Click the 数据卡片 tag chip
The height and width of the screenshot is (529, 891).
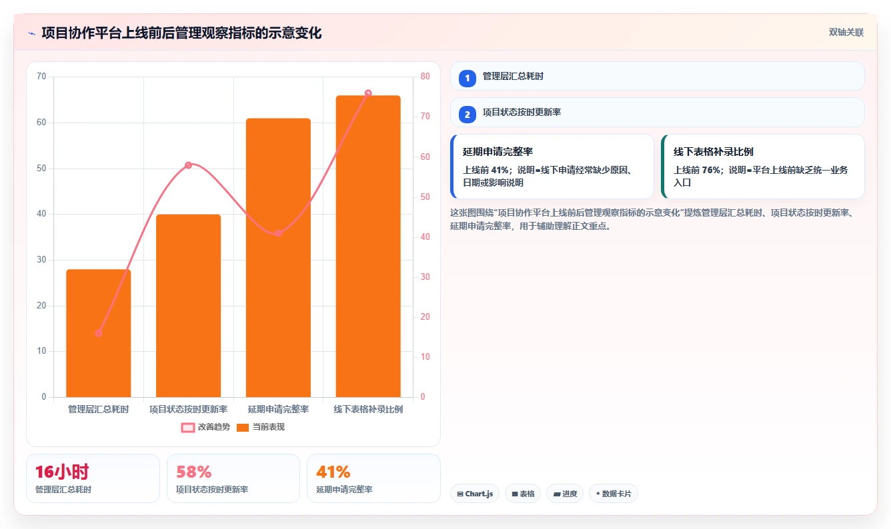[613, 494]
